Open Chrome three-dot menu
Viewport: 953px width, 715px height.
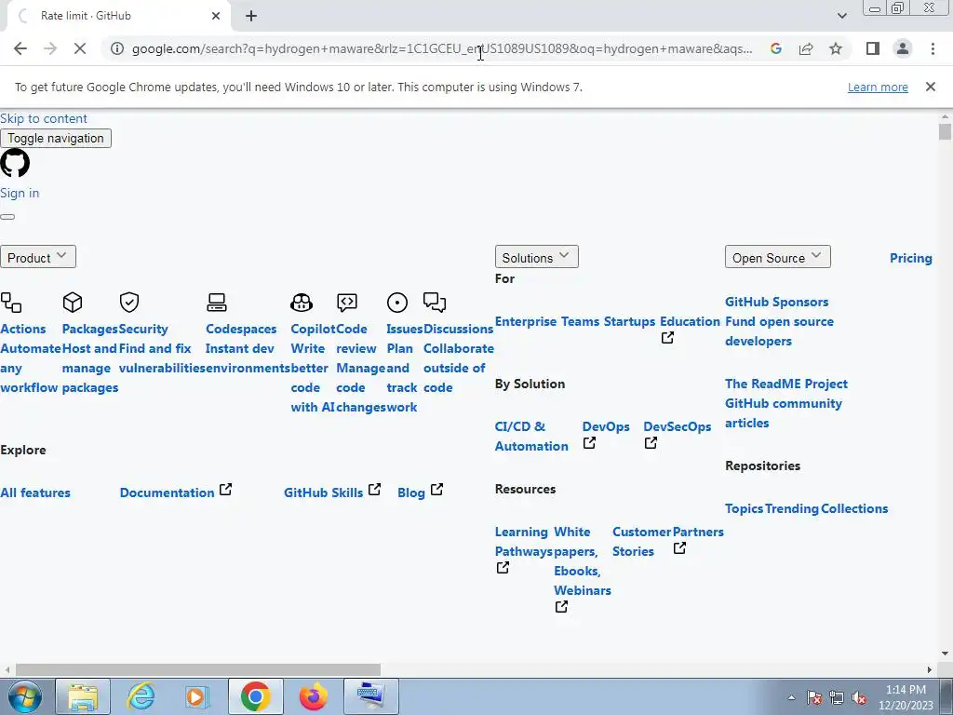point(933,48)
